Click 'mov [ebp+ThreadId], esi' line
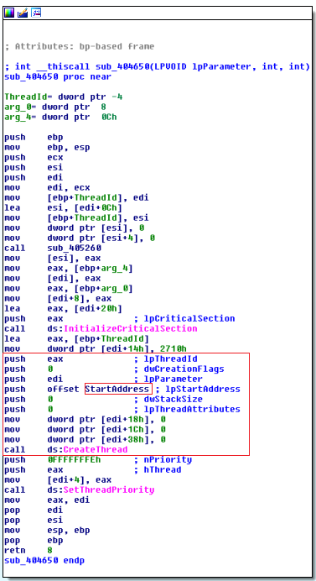316x581 pixels. (x=76, y=218)
